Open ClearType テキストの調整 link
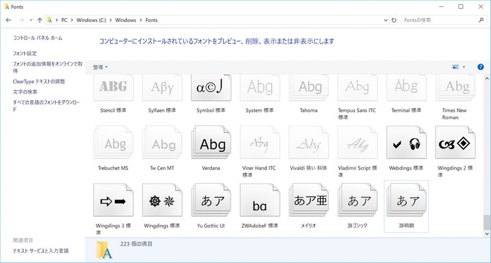491x263 pixels. point(39,81)
